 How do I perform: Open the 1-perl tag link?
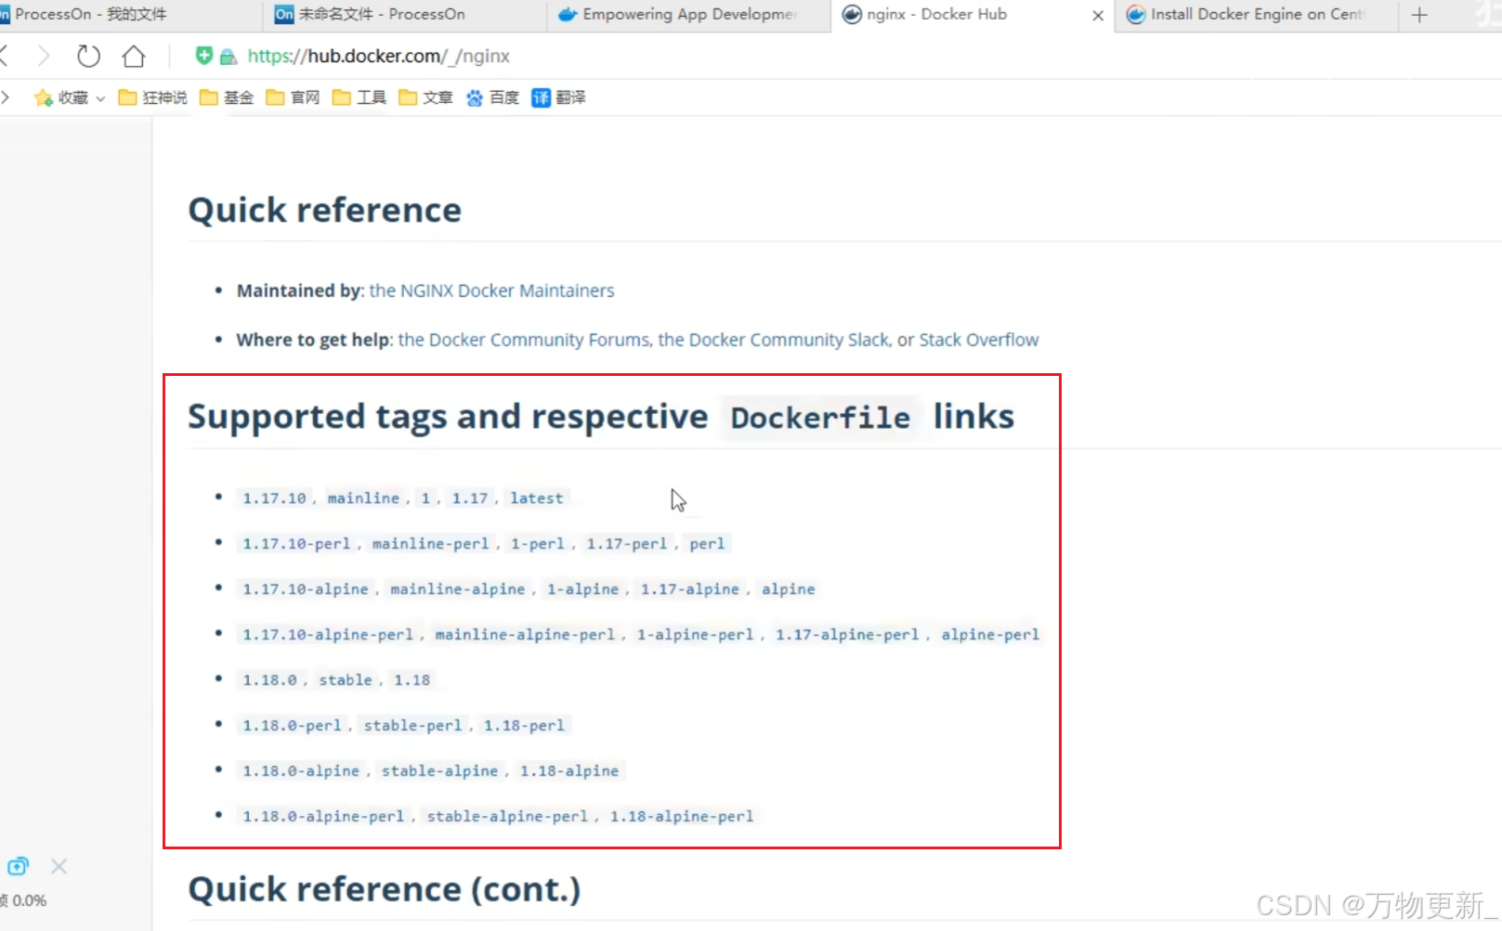point(537,544)
